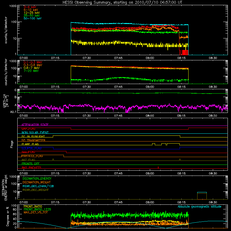Image resolution: width=231 pixels, height=231 pixels.
Task: Click the BAD_PACKETS red spike marker
Action: pyautogui.click(x=158, y=167)
